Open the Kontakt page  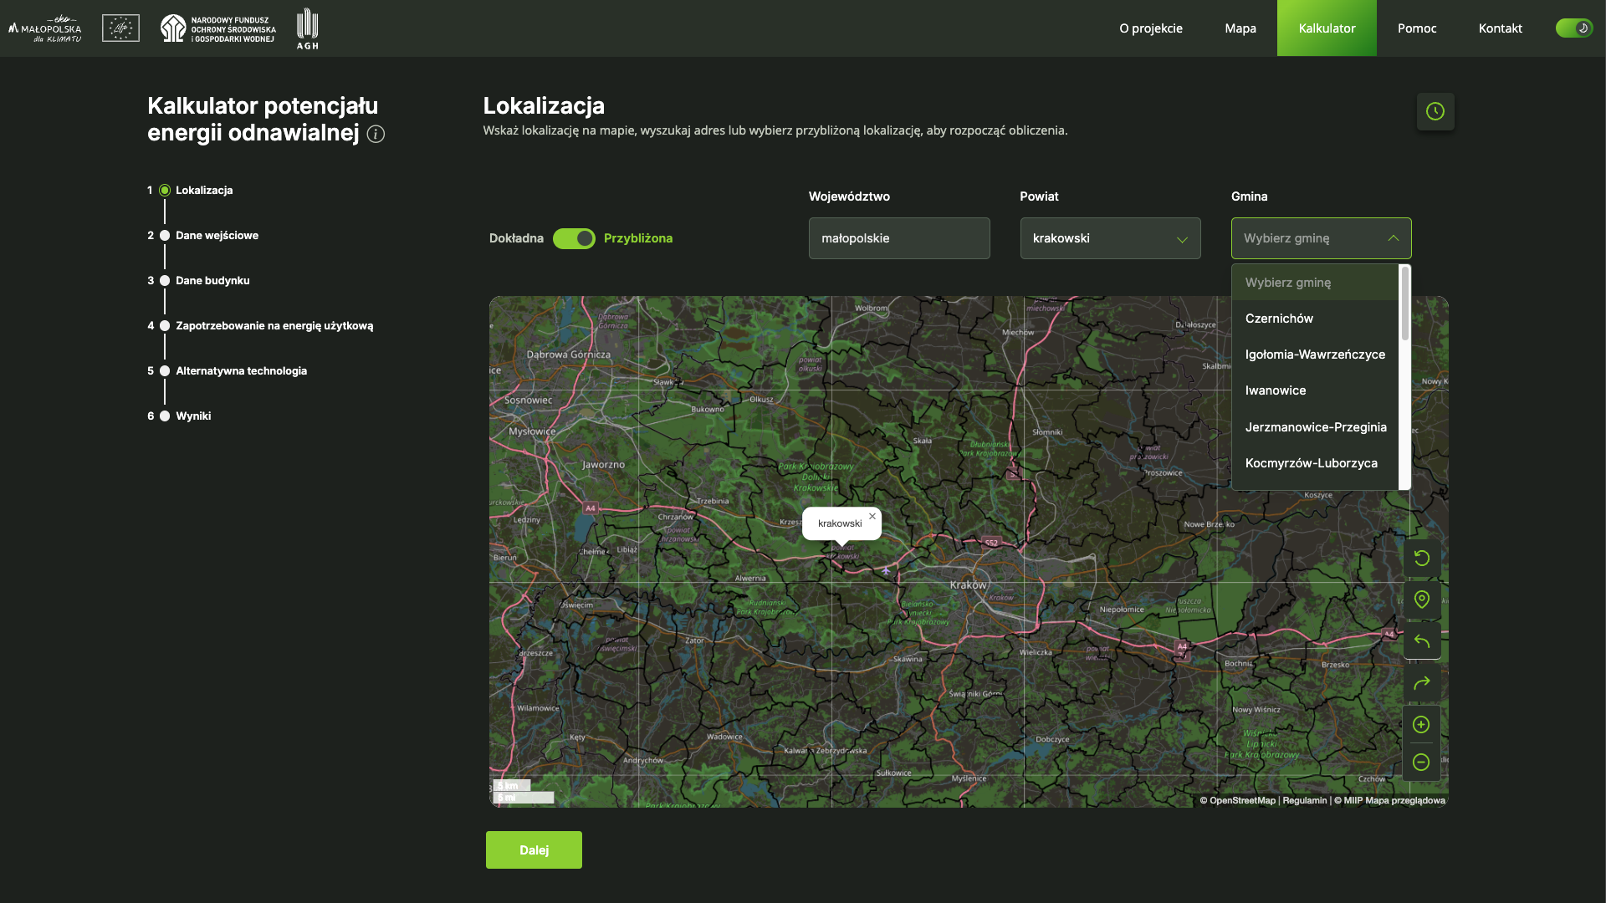[x=1500, y=28]
